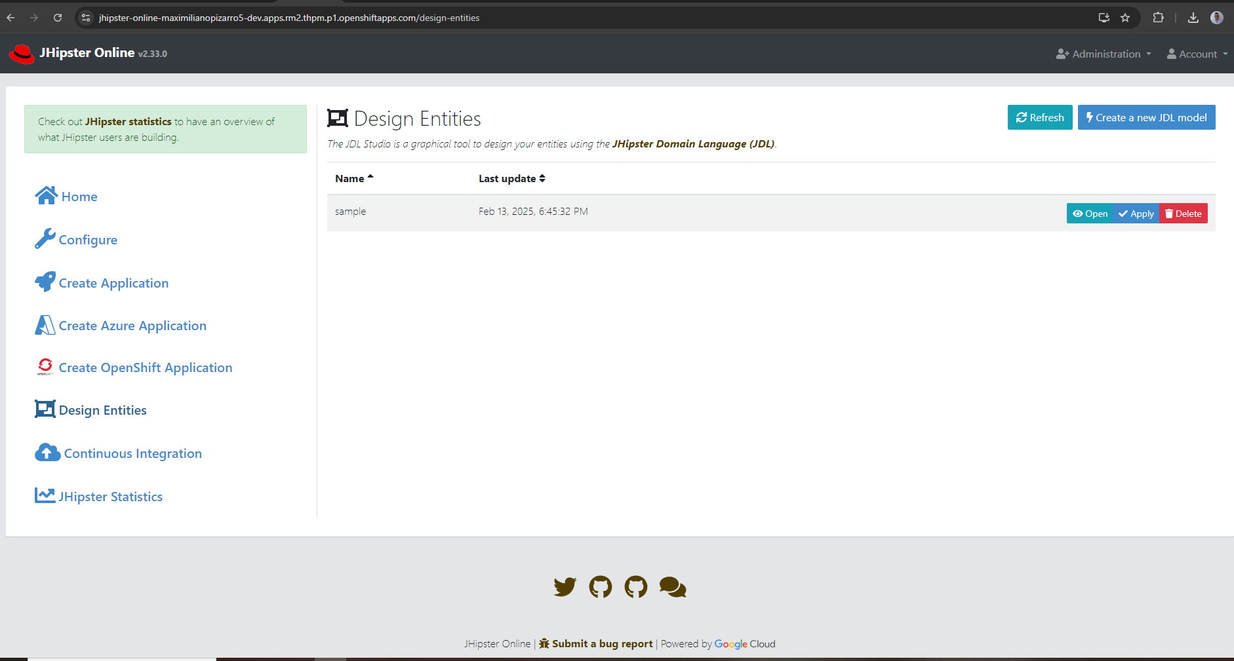Open the Twitter bird icon in footer
The width and height of the screenshot is (1234, 661).
coord(565,587)
